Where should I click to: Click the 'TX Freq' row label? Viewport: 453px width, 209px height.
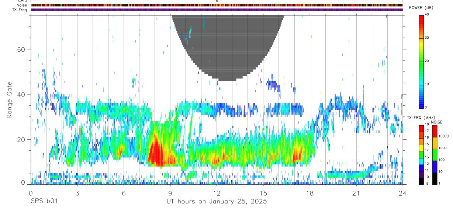click(x=20, y=10)
